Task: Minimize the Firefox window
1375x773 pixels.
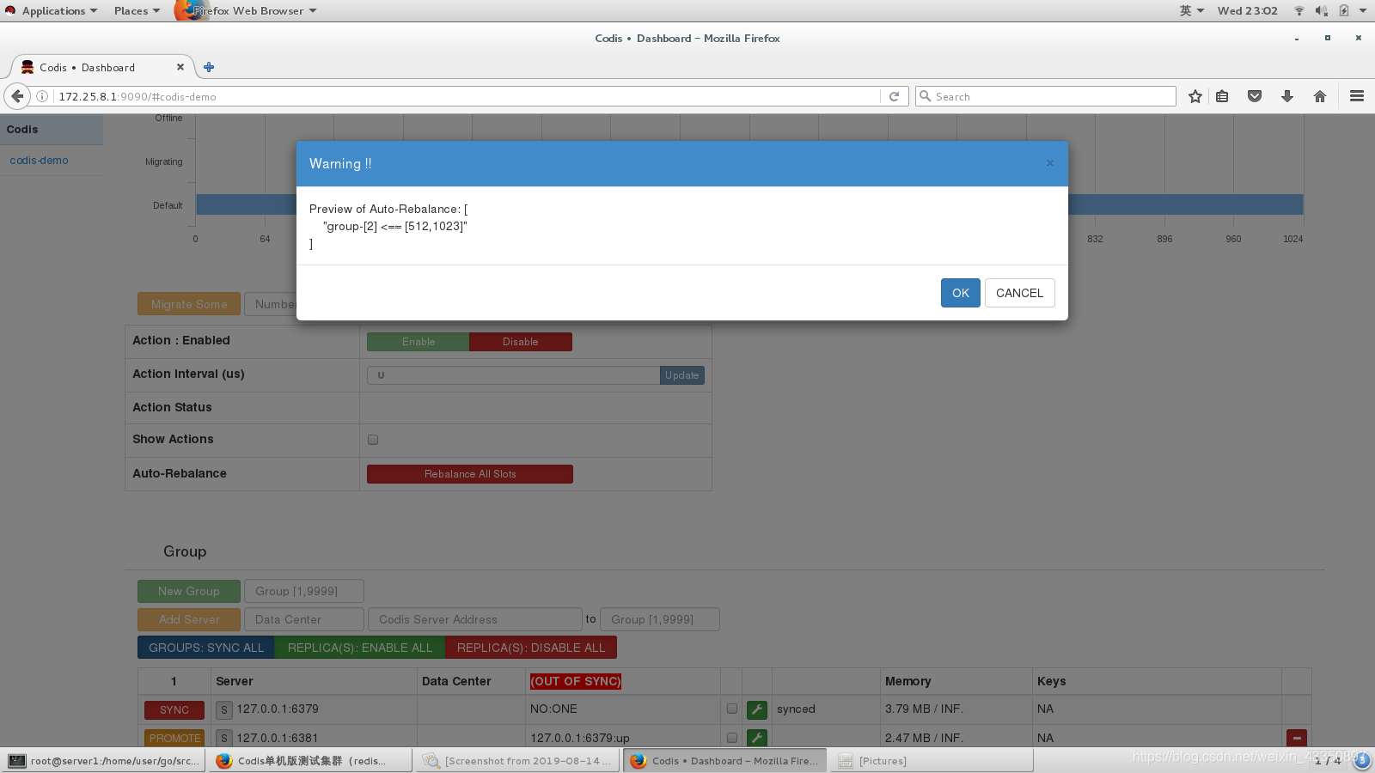Action: (x=1297, y=39)
